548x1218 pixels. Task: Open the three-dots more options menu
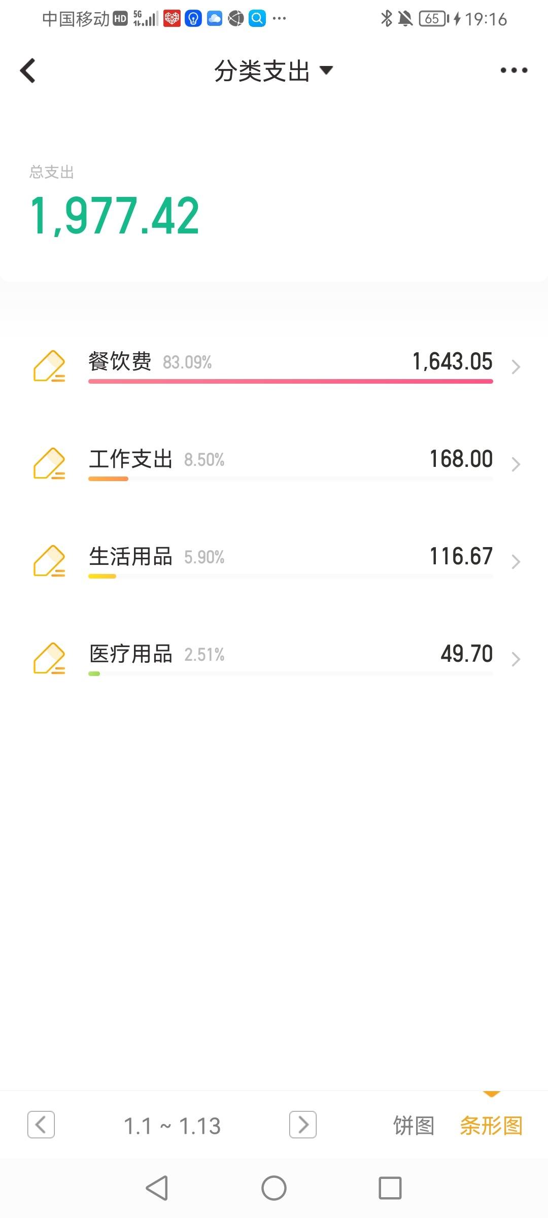click(x=513, y=70)
